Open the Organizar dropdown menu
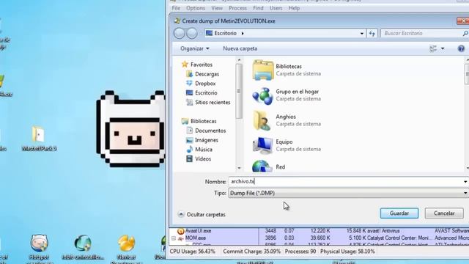Screen dimensions: 469x264 click(195, 48)
